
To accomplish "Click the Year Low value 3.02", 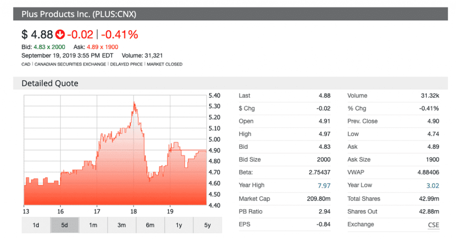I will (x=432, y=186).
